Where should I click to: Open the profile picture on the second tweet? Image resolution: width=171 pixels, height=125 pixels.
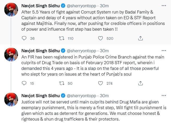pos(11,54)
